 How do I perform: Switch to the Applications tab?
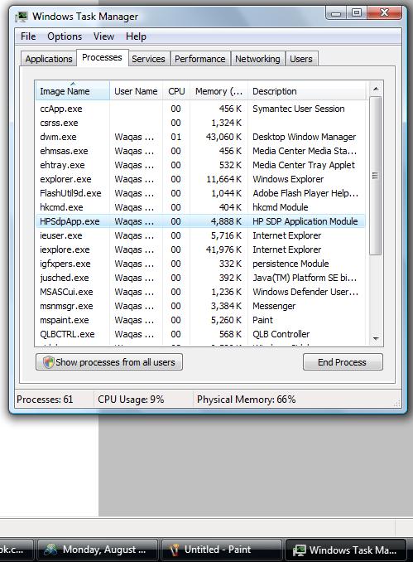49,59
